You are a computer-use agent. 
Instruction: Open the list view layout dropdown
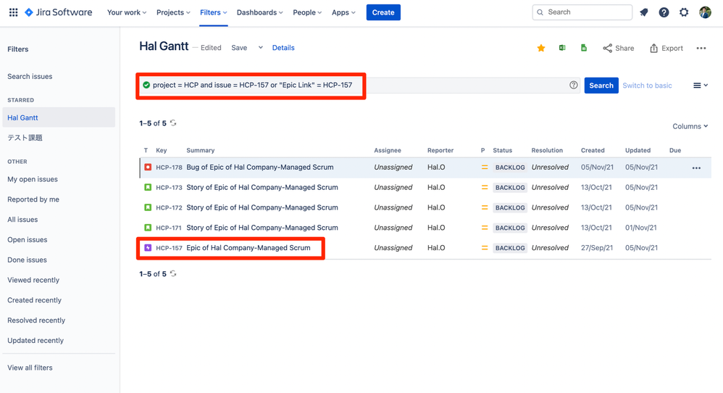click(701, 86)
